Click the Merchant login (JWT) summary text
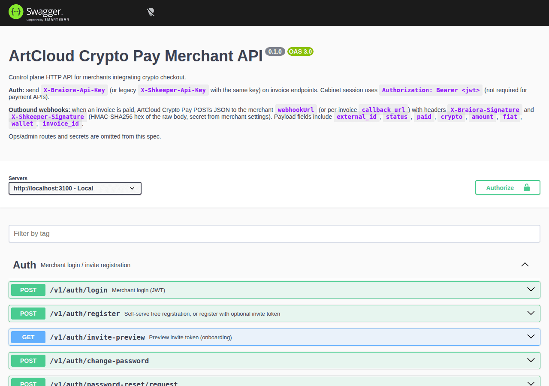 pos(139,290)
